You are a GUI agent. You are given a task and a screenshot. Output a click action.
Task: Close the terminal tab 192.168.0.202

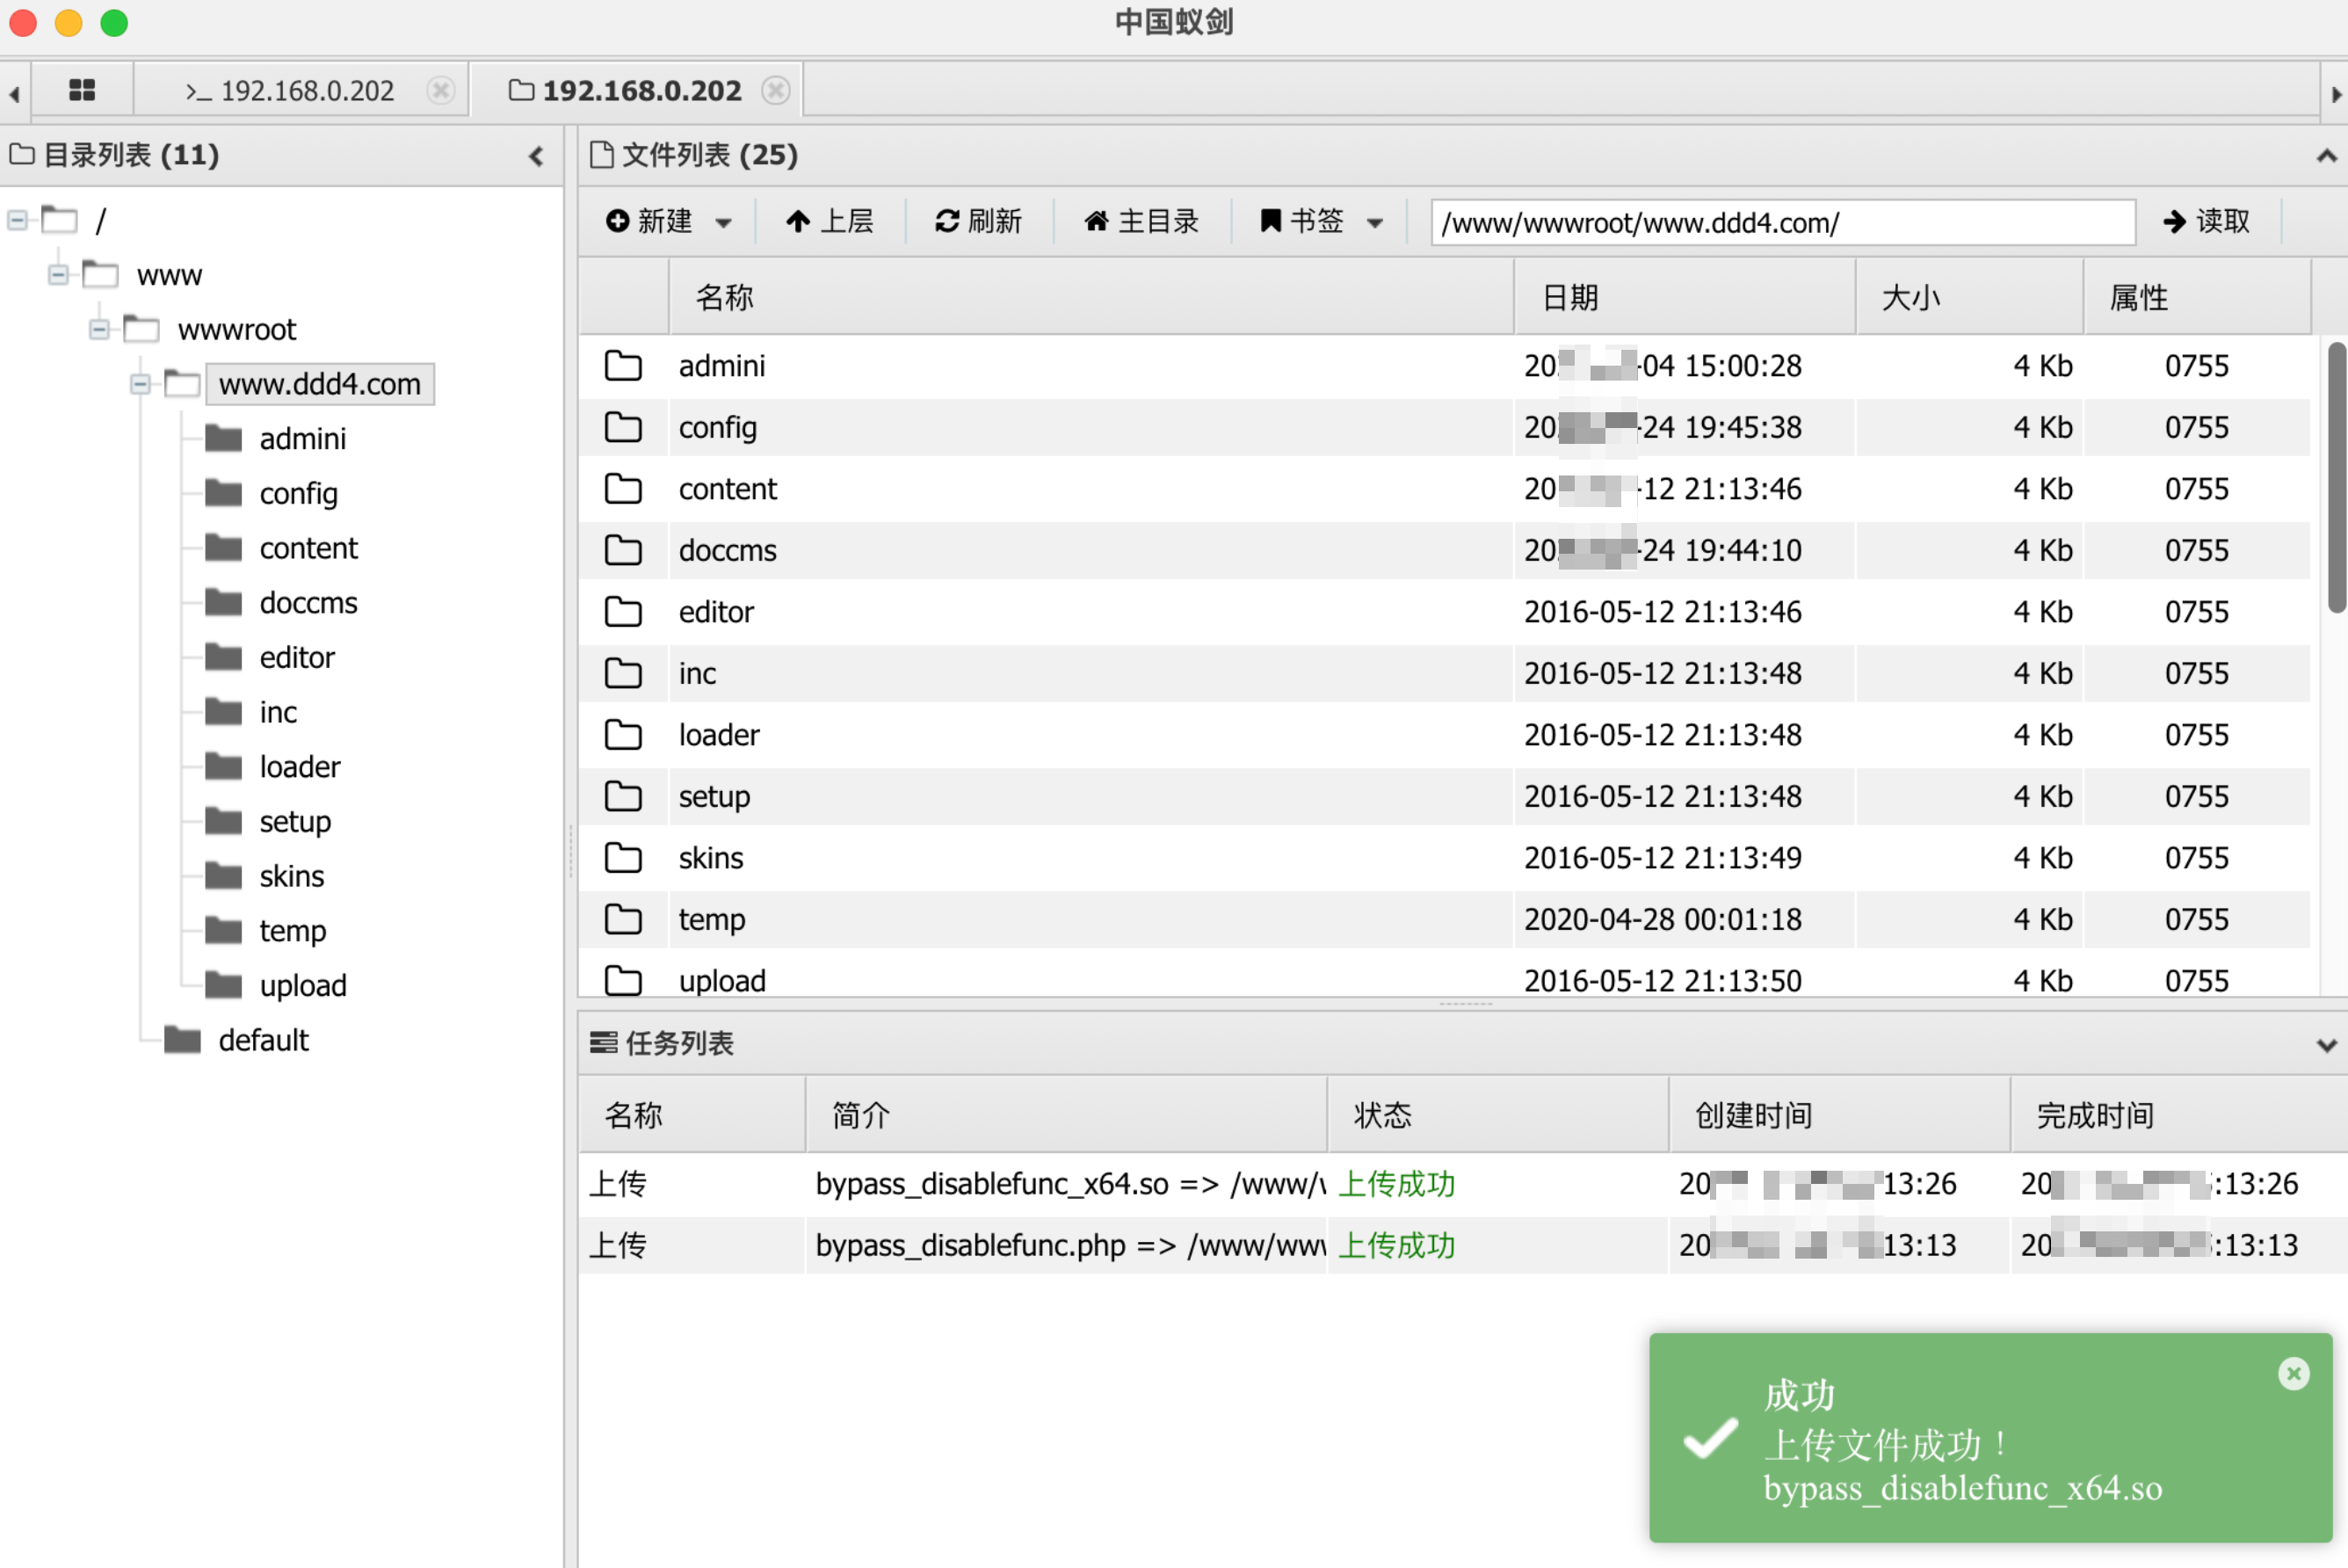point(440,91)
